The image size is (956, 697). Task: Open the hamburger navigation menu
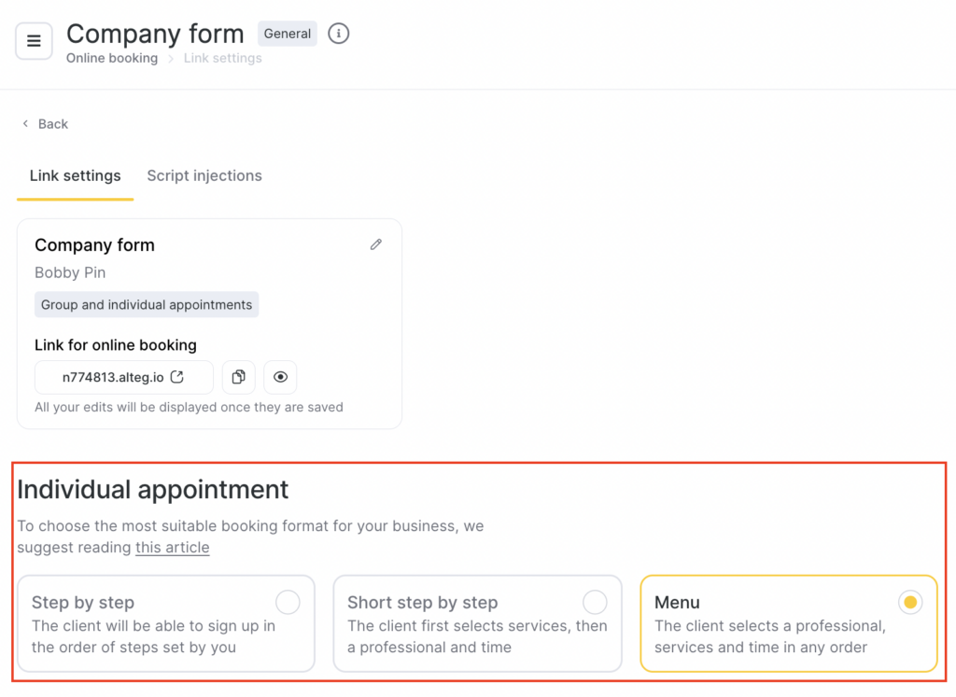34,41
